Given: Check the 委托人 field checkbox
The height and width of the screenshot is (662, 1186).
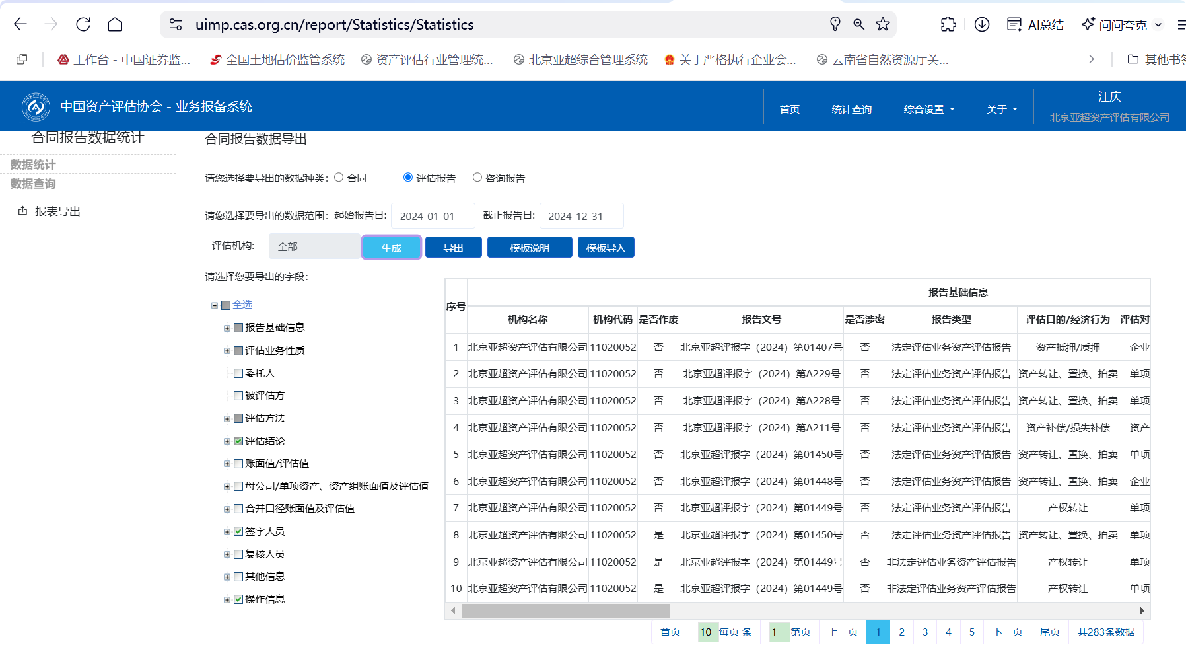Looking at the screenshot, I should [x=238, y=373].
